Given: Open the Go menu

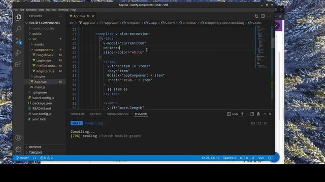Looking at the screenshot, I should 48,10.
